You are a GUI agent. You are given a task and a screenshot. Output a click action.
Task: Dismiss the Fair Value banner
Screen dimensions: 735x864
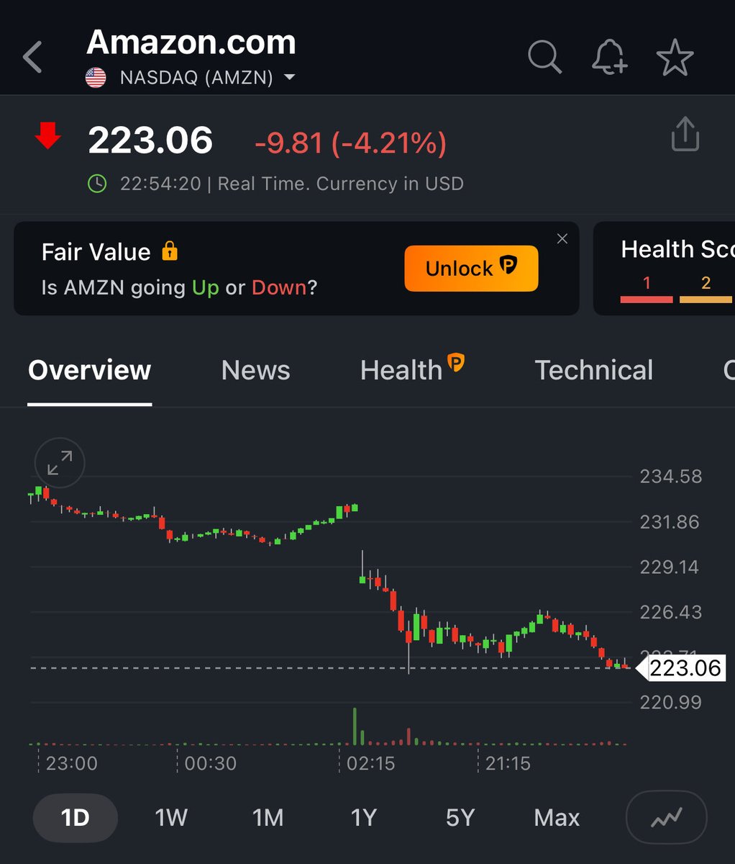pos(562,238)
